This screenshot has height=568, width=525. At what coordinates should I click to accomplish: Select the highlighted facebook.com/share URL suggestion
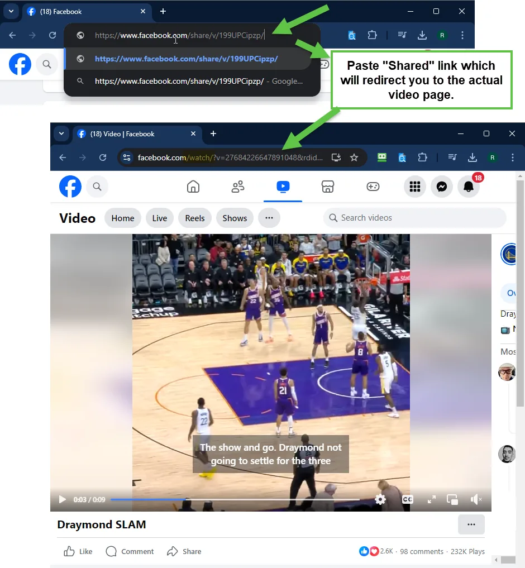tap(188, 59)
